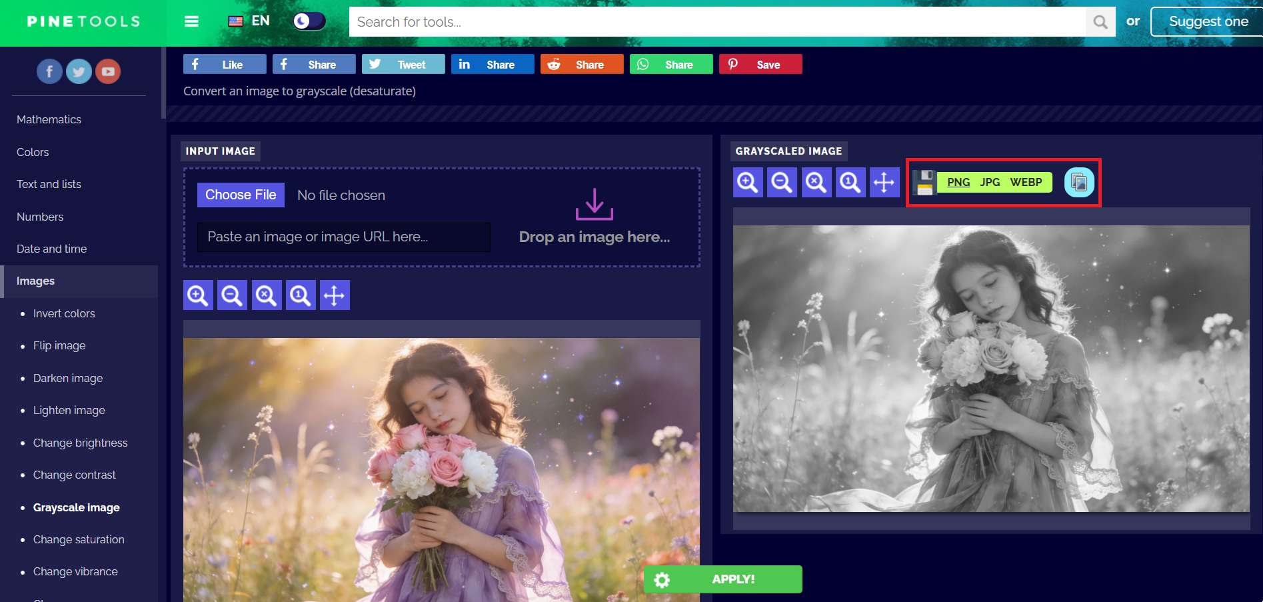1263x602 pixels.
Task: Zoom out on the grayscaled image
Action: point(782,182)
